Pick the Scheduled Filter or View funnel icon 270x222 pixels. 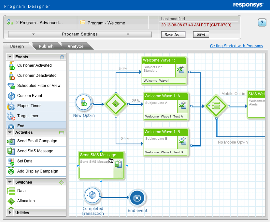pyautogui.click(x=11, y=86)
